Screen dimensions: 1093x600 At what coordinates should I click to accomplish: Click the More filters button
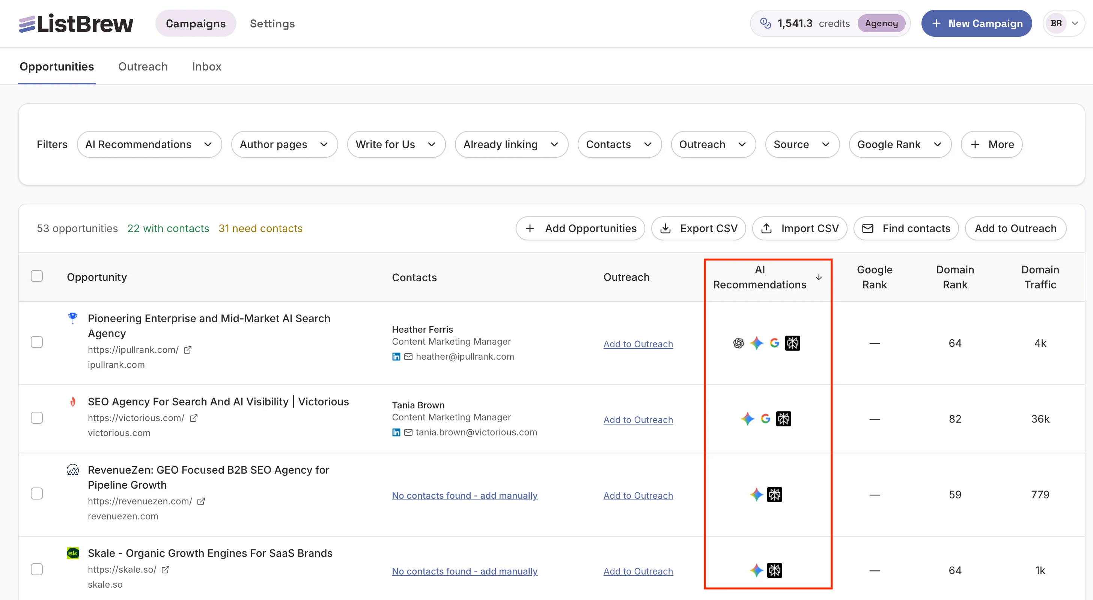[992, 145]
